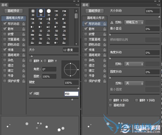
Task: Click lock icon beside 形状动态 in left panel
Action: 24,24
